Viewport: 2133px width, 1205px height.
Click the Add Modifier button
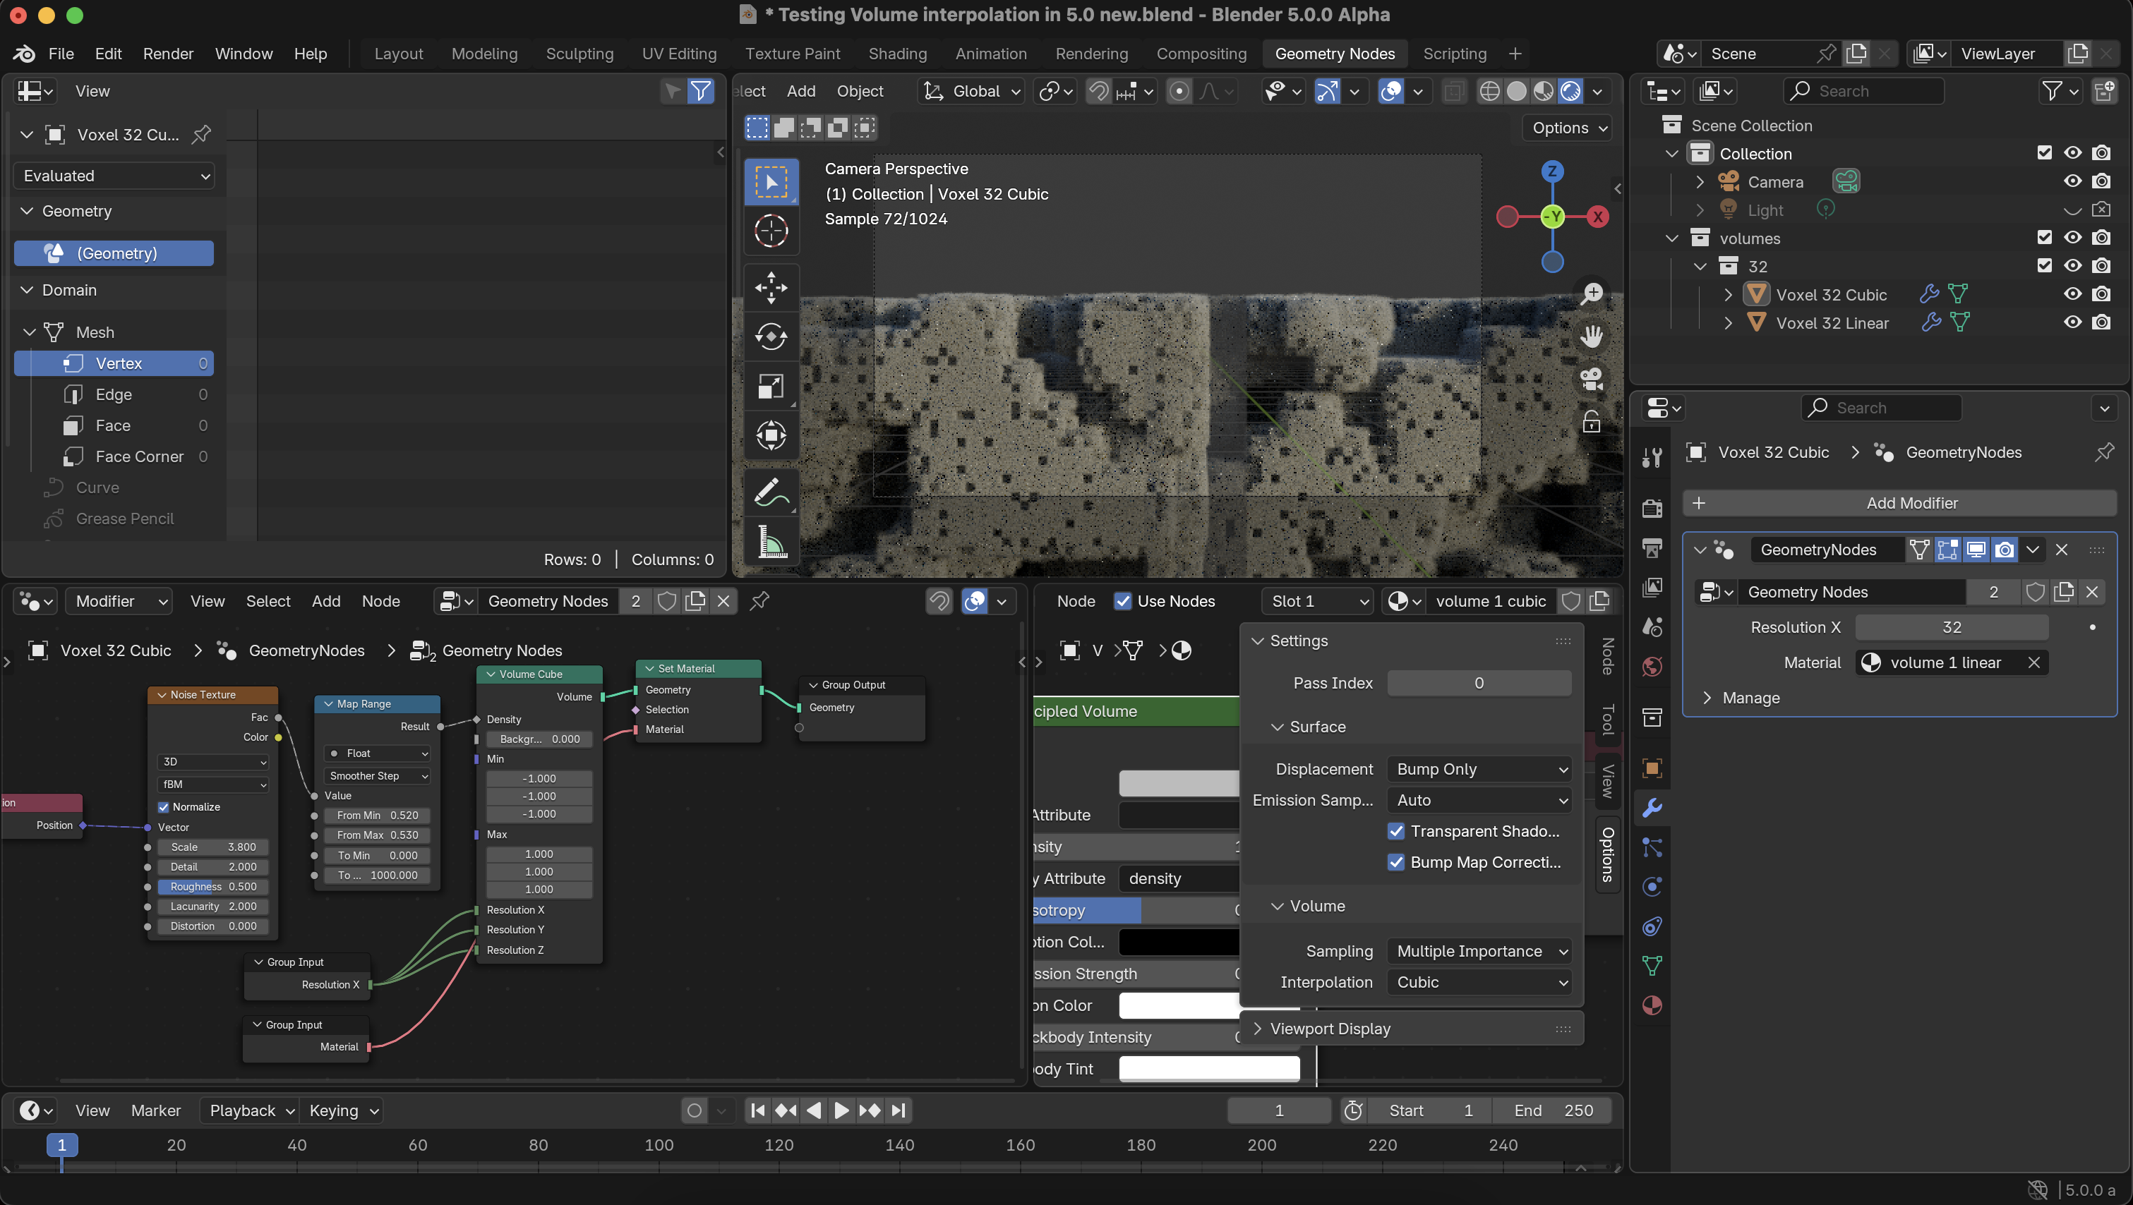point(1899,503)
